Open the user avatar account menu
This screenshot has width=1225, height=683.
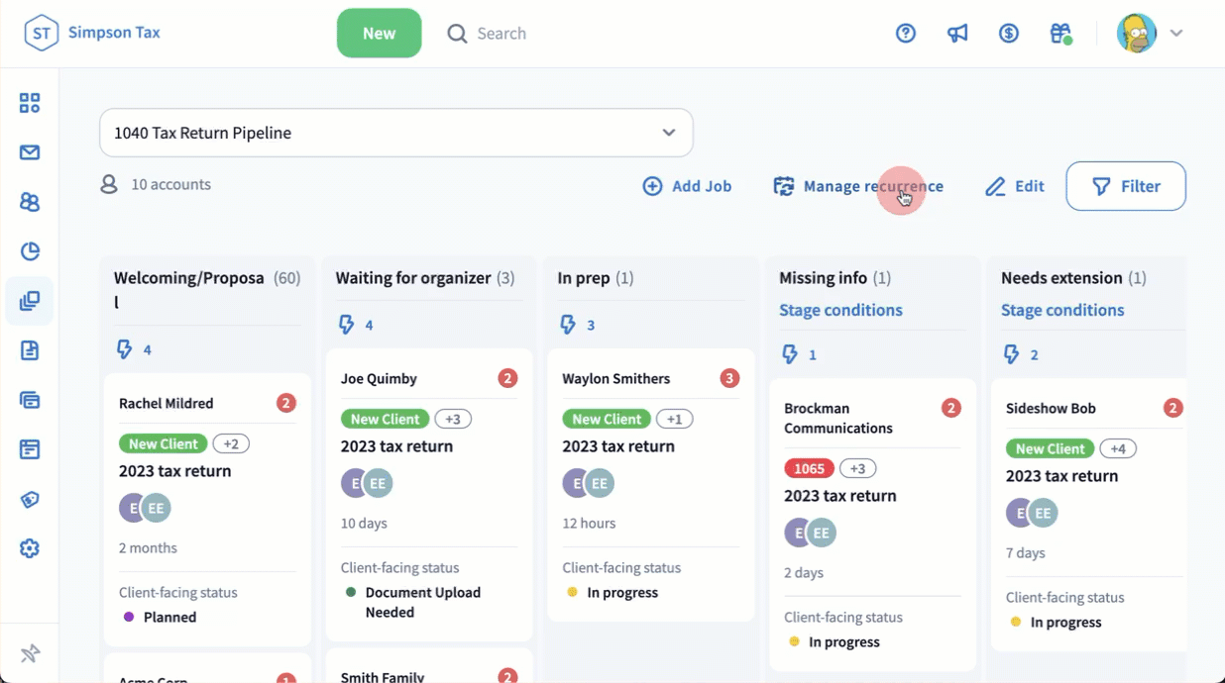(x=1149, y=33)
